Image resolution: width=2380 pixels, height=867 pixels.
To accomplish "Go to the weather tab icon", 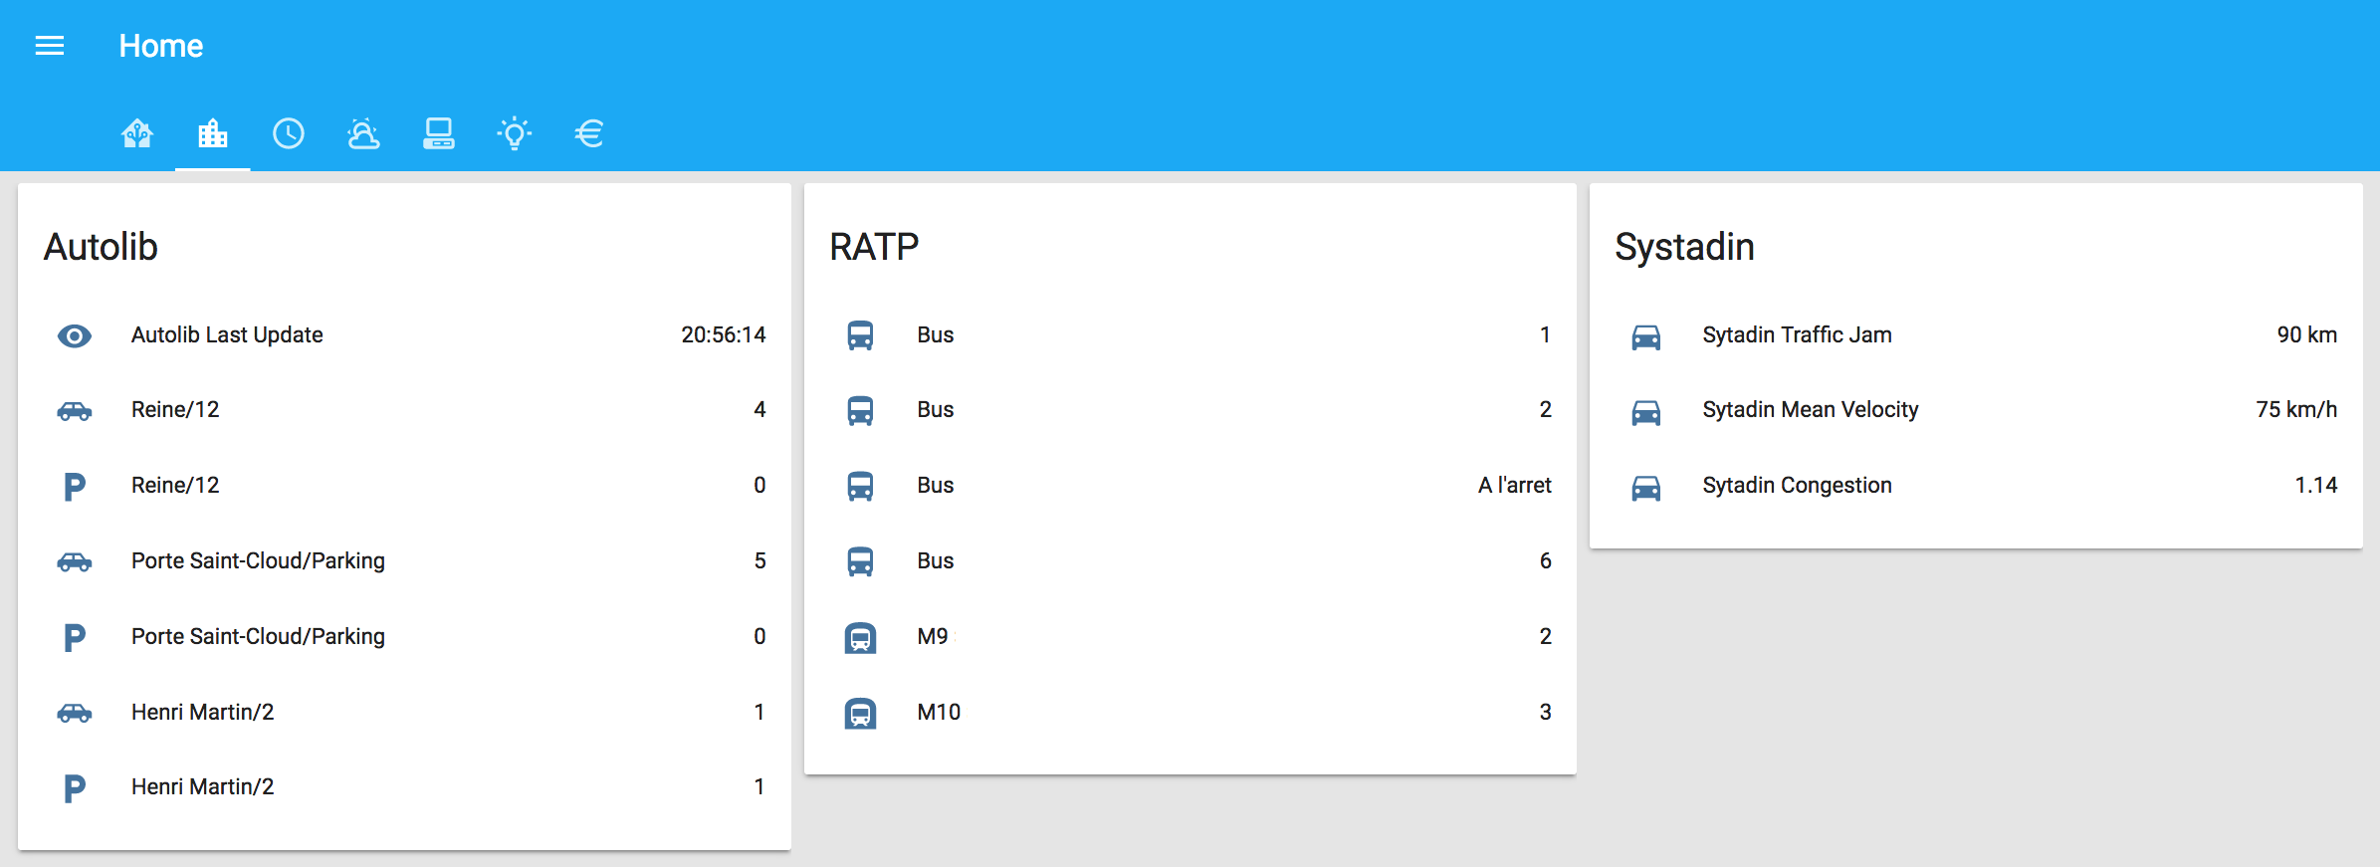I will click(x=363, y=133).
